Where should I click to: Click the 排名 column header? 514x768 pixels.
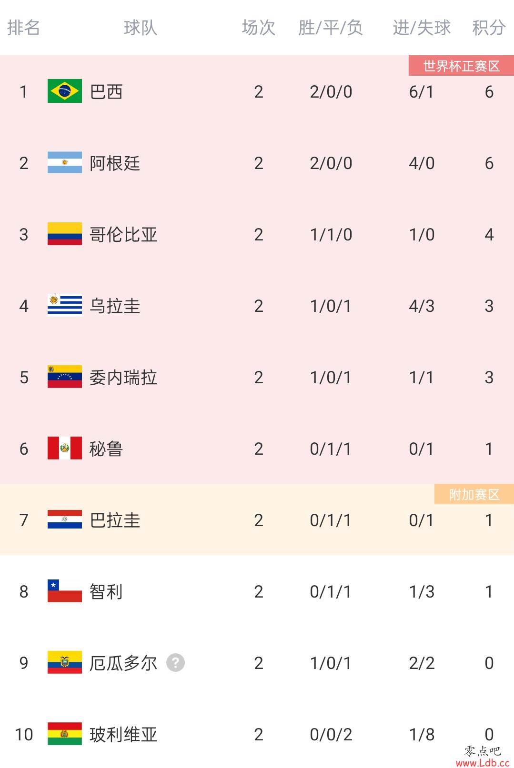point(23,28)
